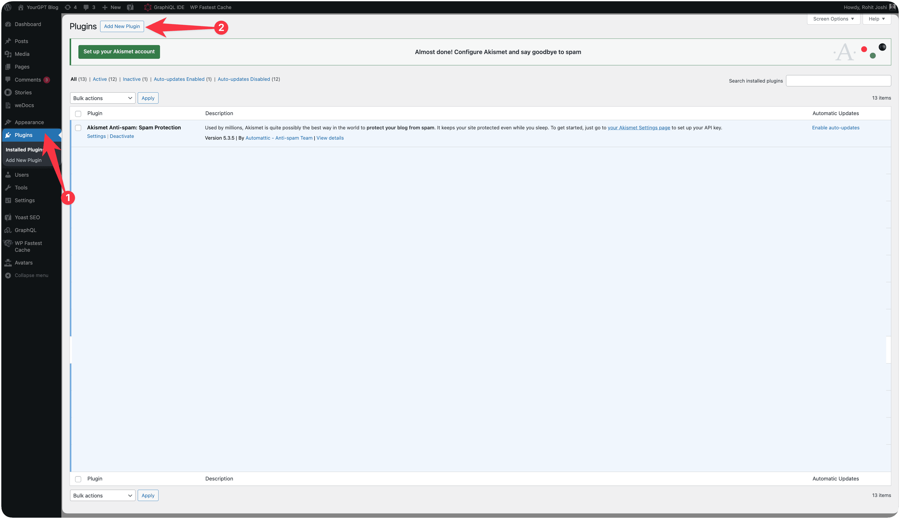Viewport: 900px width, 519px height.
Task: Click the Yoast icon in the admin bar
Action: coord(130,7)
